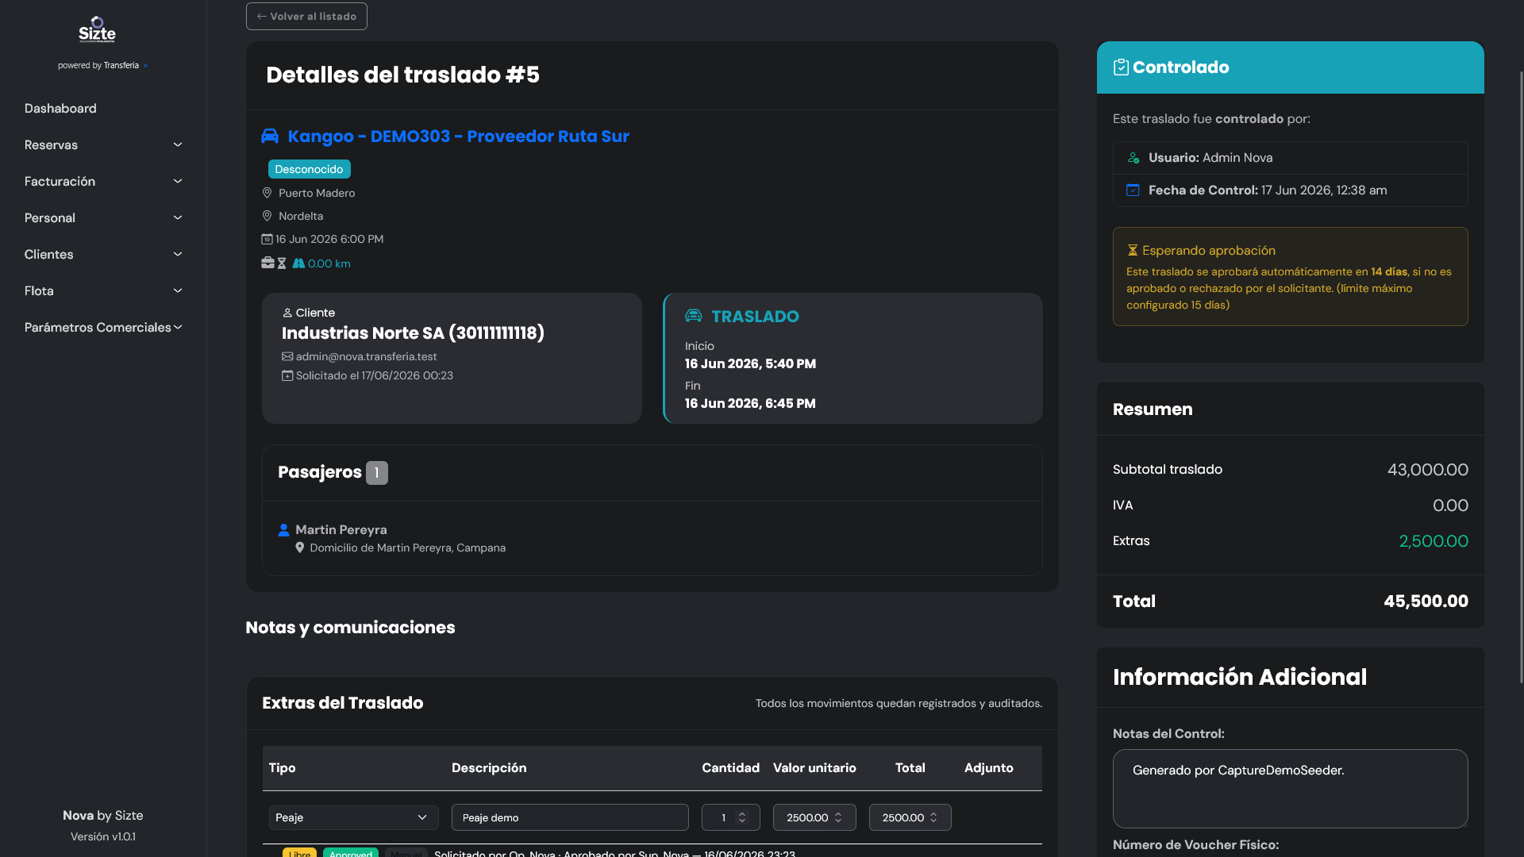Open the Dashaboard menu item
Viewport: 1524px width, 857px height.
click(x=60, y=108)
